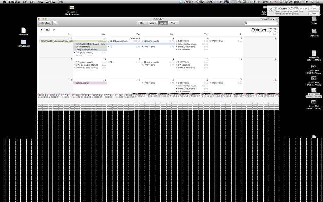
Task: Select the Thumbs.db desktop file
Action: [x=23, y=32]
